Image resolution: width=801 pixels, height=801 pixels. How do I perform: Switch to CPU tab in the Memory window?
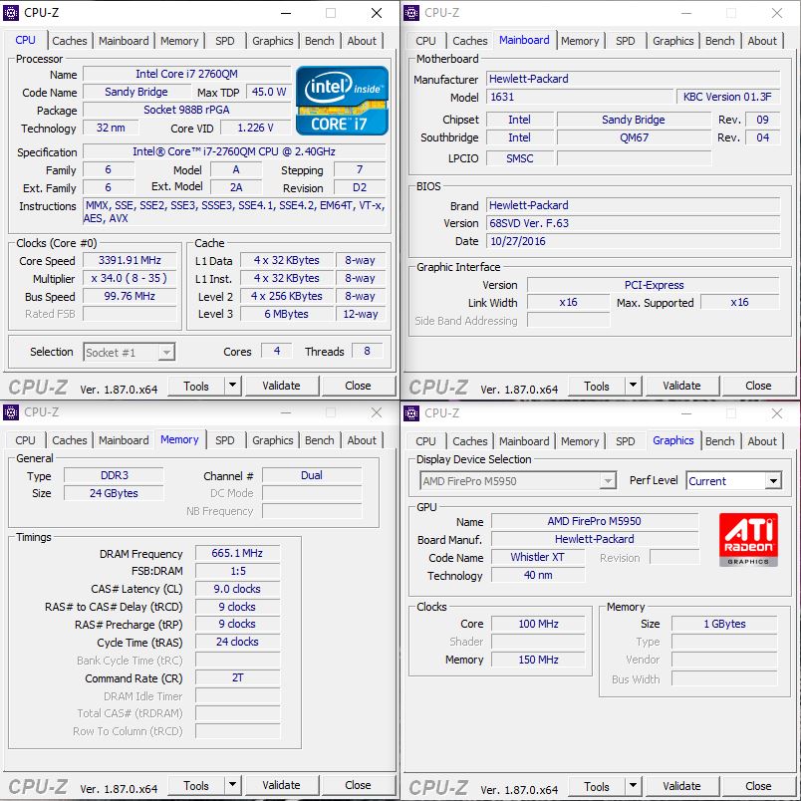(25, 440)
